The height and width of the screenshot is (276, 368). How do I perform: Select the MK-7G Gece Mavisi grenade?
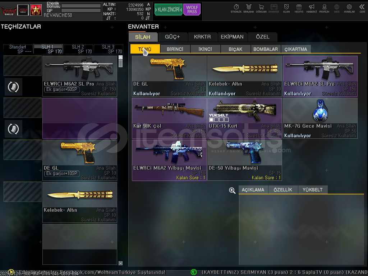pos(320,118)
